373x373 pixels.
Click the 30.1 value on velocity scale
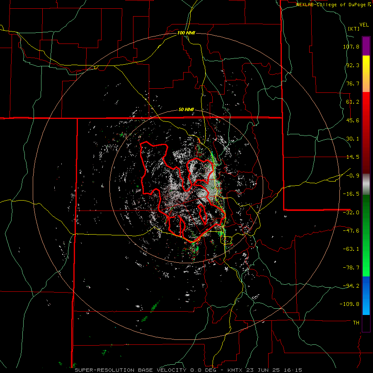353,139
